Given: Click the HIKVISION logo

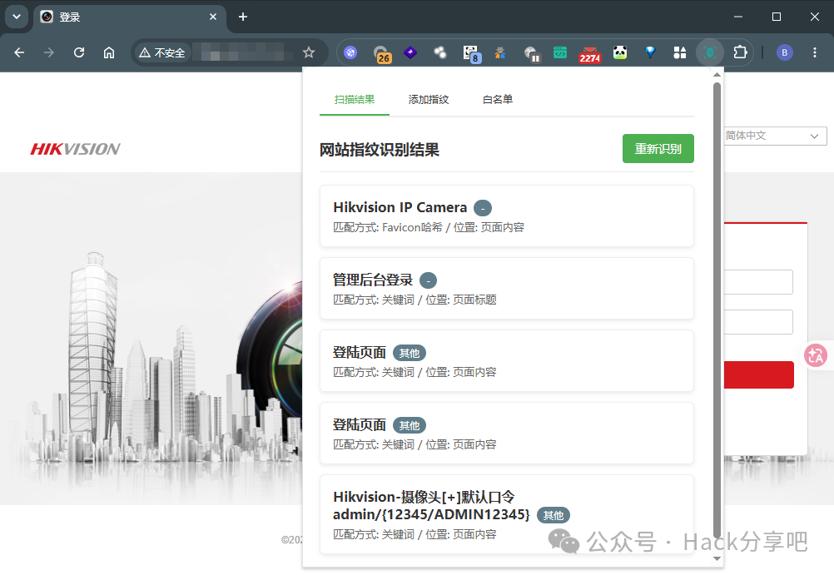Looking at the screenshot, I should coord(75,149).
